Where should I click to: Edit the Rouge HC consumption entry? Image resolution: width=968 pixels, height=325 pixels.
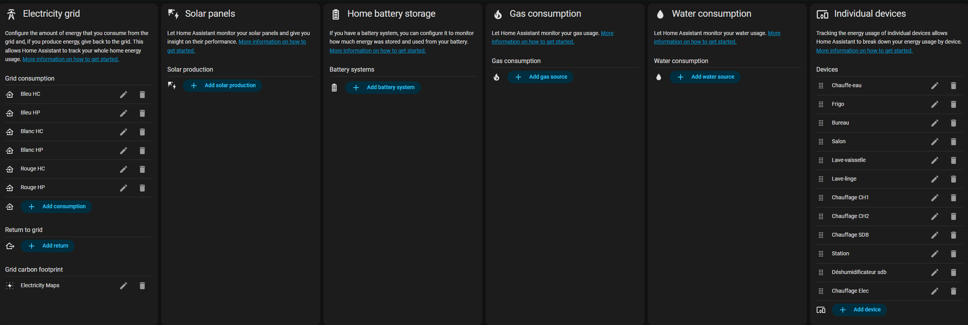pyautogui.click(x=124, y=169)
